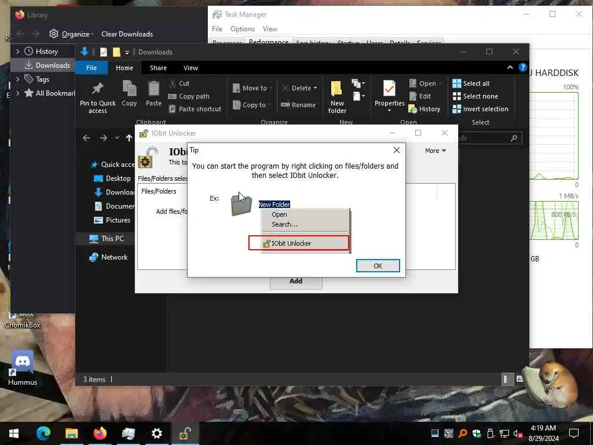This screenshot has height=445, width=593.
Task: Open Microsoft Edge from taskbar
Action: 43,433
